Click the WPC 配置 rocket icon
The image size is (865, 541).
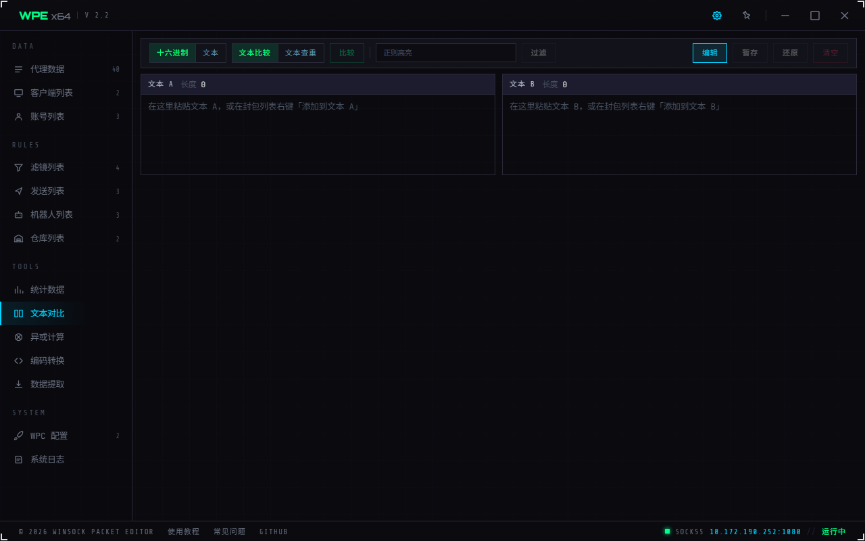[19, 436]
